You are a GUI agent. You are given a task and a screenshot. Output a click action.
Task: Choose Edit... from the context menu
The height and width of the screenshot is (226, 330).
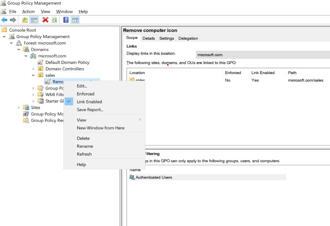click(x=104, y=86)
